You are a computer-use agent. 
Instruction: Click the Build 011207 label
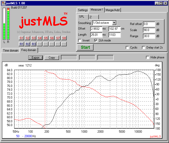pos(19,8)
